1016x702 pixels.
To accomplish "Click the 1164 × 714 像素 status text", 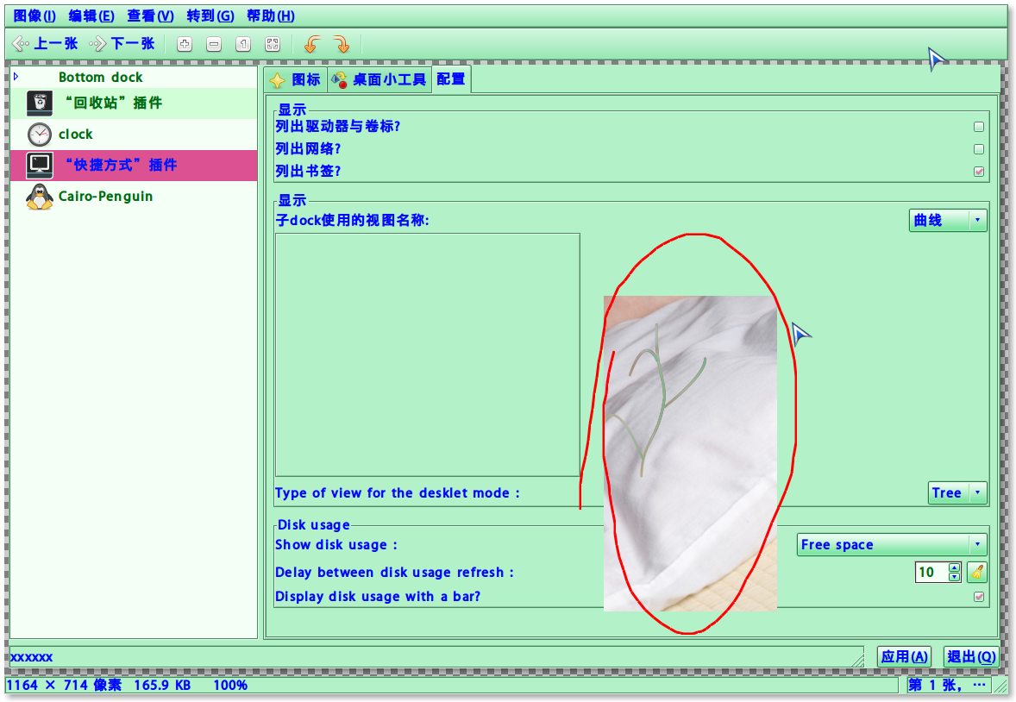I will (x=64, y=685).
